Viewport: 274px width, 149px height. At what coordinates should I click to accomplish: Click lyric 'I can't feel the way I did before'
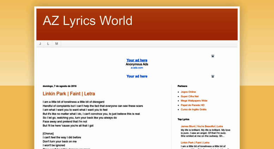click(x=62, y=137)
